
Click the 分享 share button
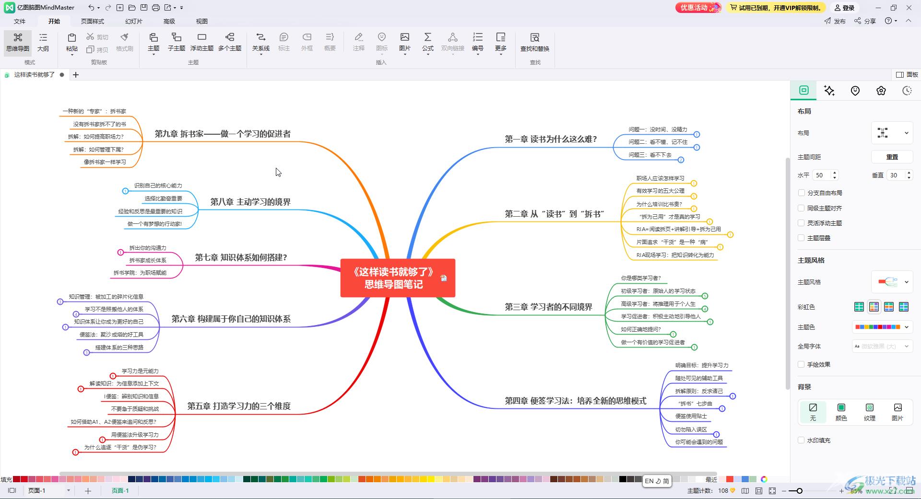pos(865,21)
